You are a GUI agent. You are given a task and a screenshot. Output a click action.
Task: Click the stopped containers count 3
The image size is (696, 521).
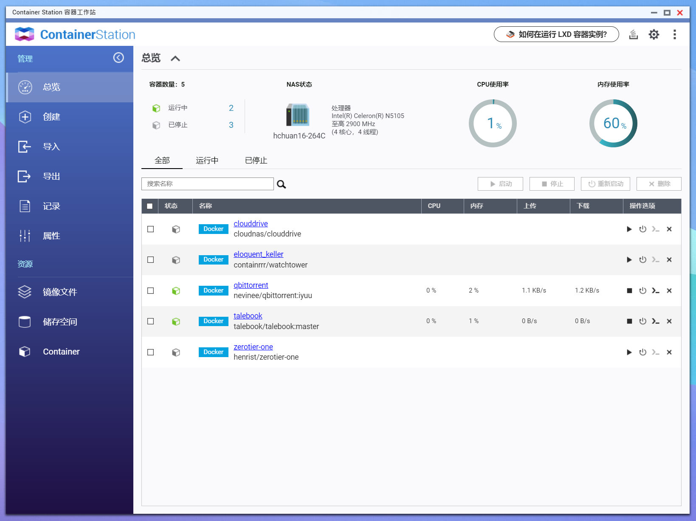coord(231,125)
